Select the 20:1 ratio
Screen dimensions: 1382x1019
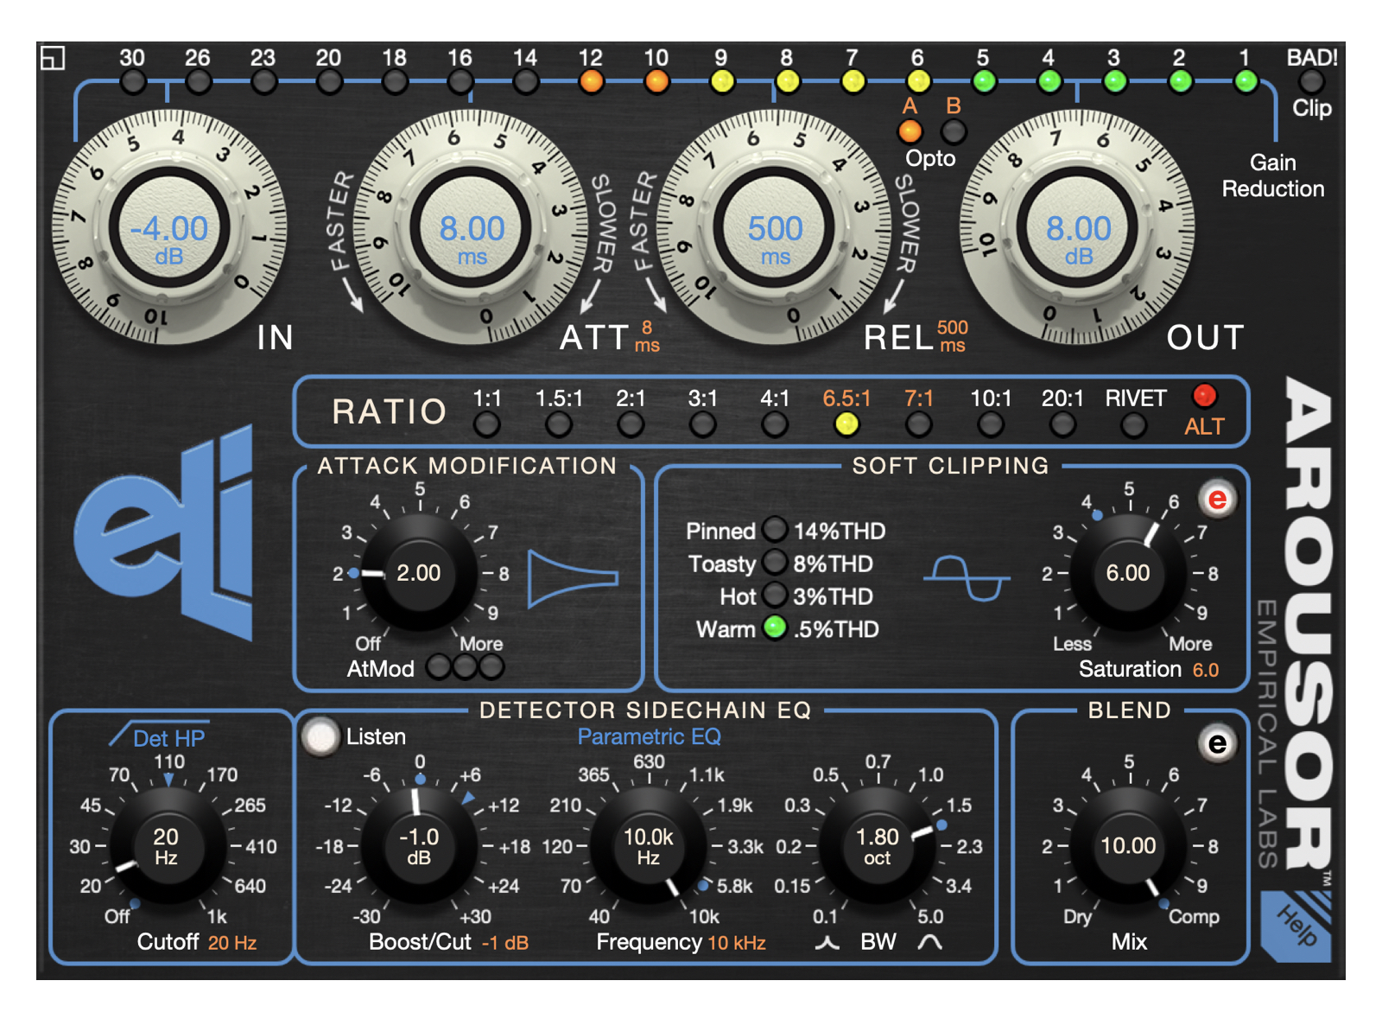pyautogui.click(x=1062, y=424)
